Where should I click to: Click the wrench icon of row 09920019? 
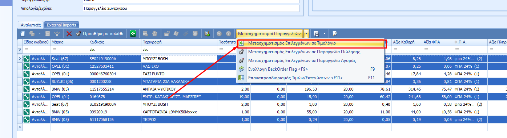click(x=26, y=112)
